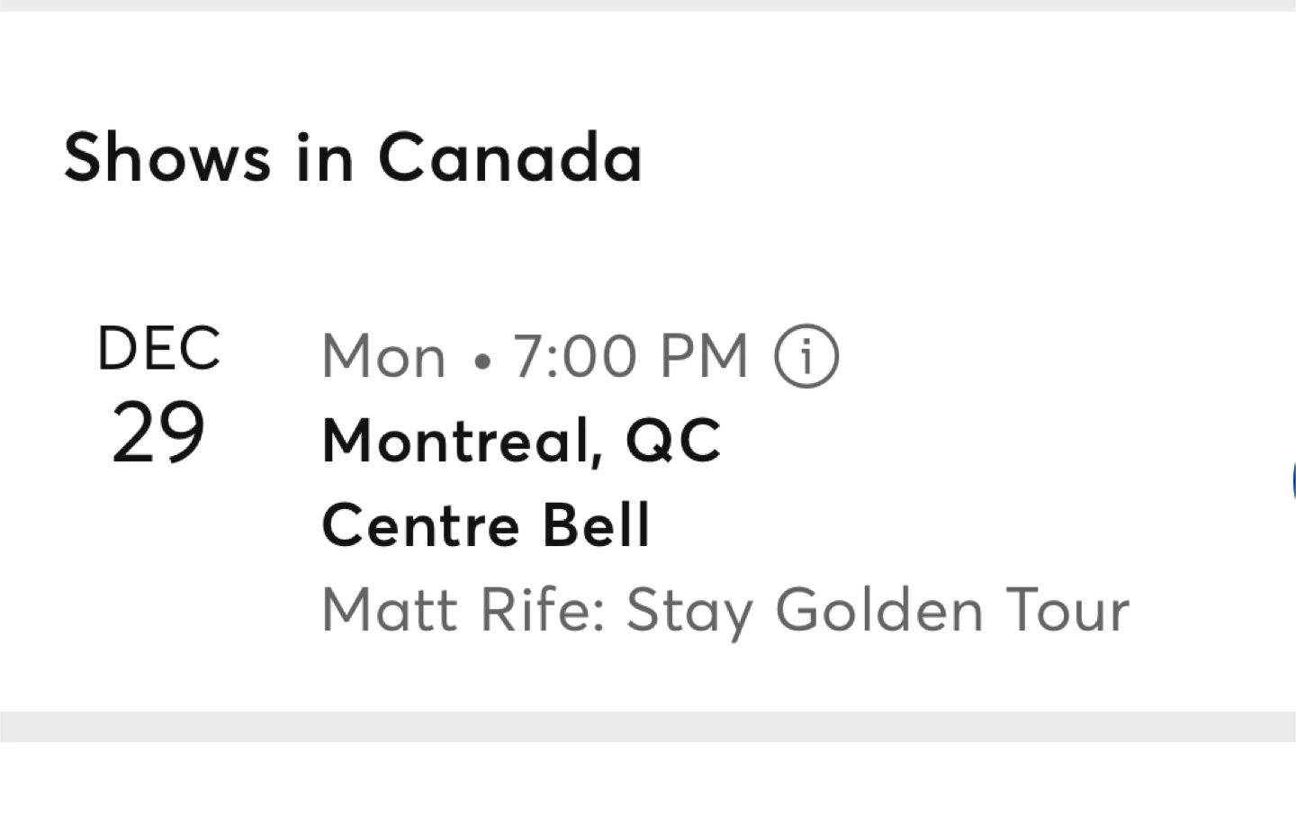Image resolution: width=1296 pixels, height=823 pixels.
Task: Click the DEC month label
Action: point(158,348)
